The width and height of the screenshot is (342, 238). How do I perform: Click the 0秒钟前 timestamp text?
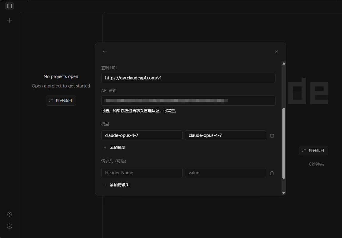pos(316,164)
